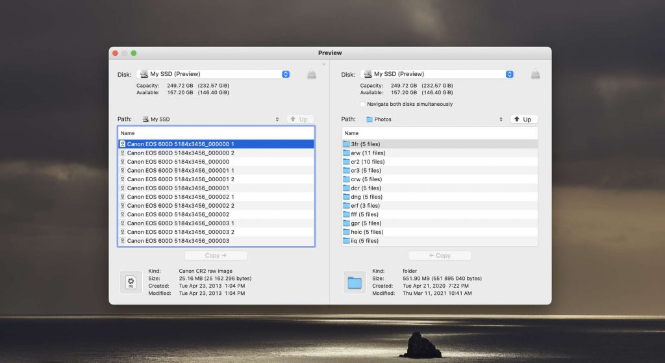The width and height of the screenshot is (665, 363).
Task: Select the 3fr folder icon
Action: click(x=346, y=144)
